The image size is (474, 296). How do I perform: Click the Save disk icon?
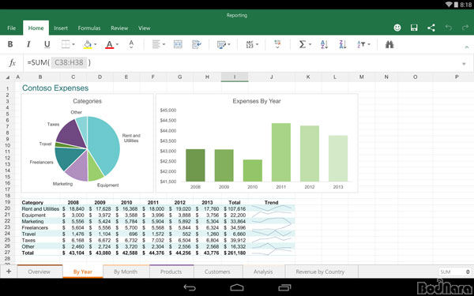(414, 28)
